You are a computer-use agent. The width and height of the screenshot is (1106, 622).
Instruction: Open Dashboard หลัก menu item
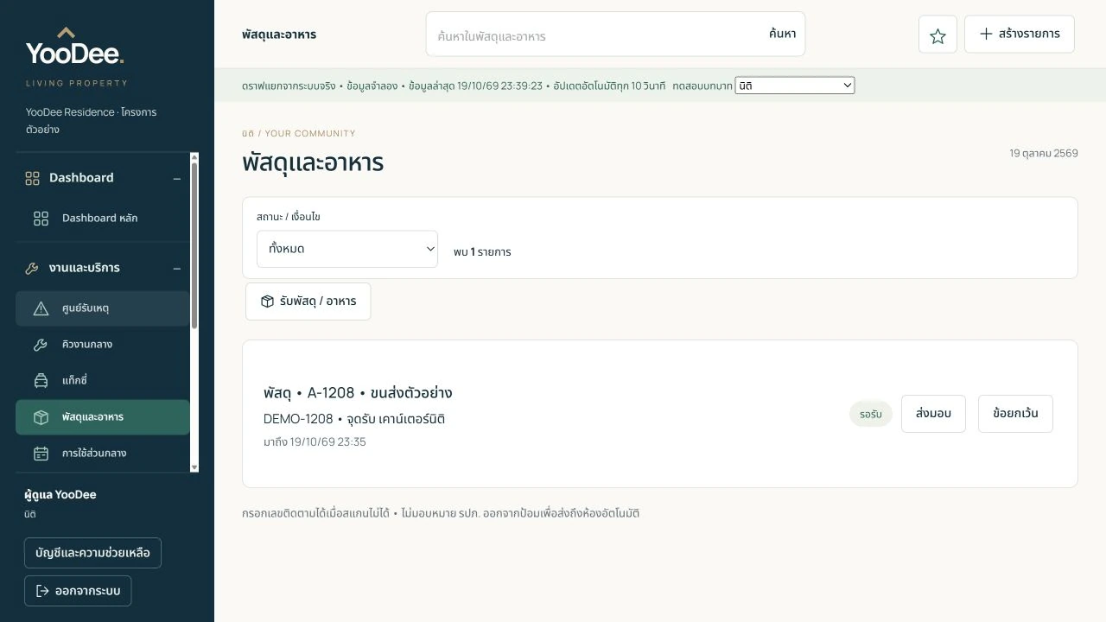[103, 219]
